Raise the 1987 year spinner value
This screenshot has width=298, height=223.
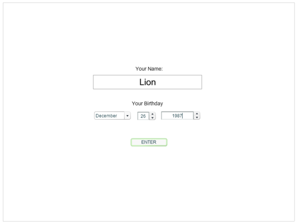point(197,114)
